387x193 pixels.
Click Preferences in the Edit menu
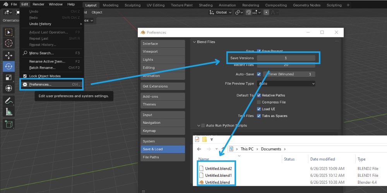(40, 85)
